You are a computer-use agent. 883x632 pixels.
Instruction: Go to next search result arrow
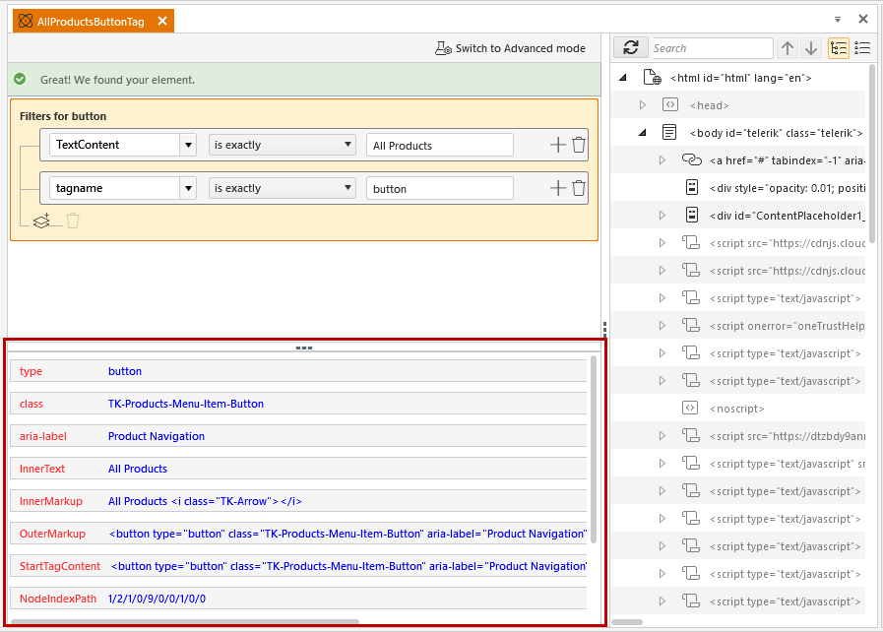tap(810, 48)
